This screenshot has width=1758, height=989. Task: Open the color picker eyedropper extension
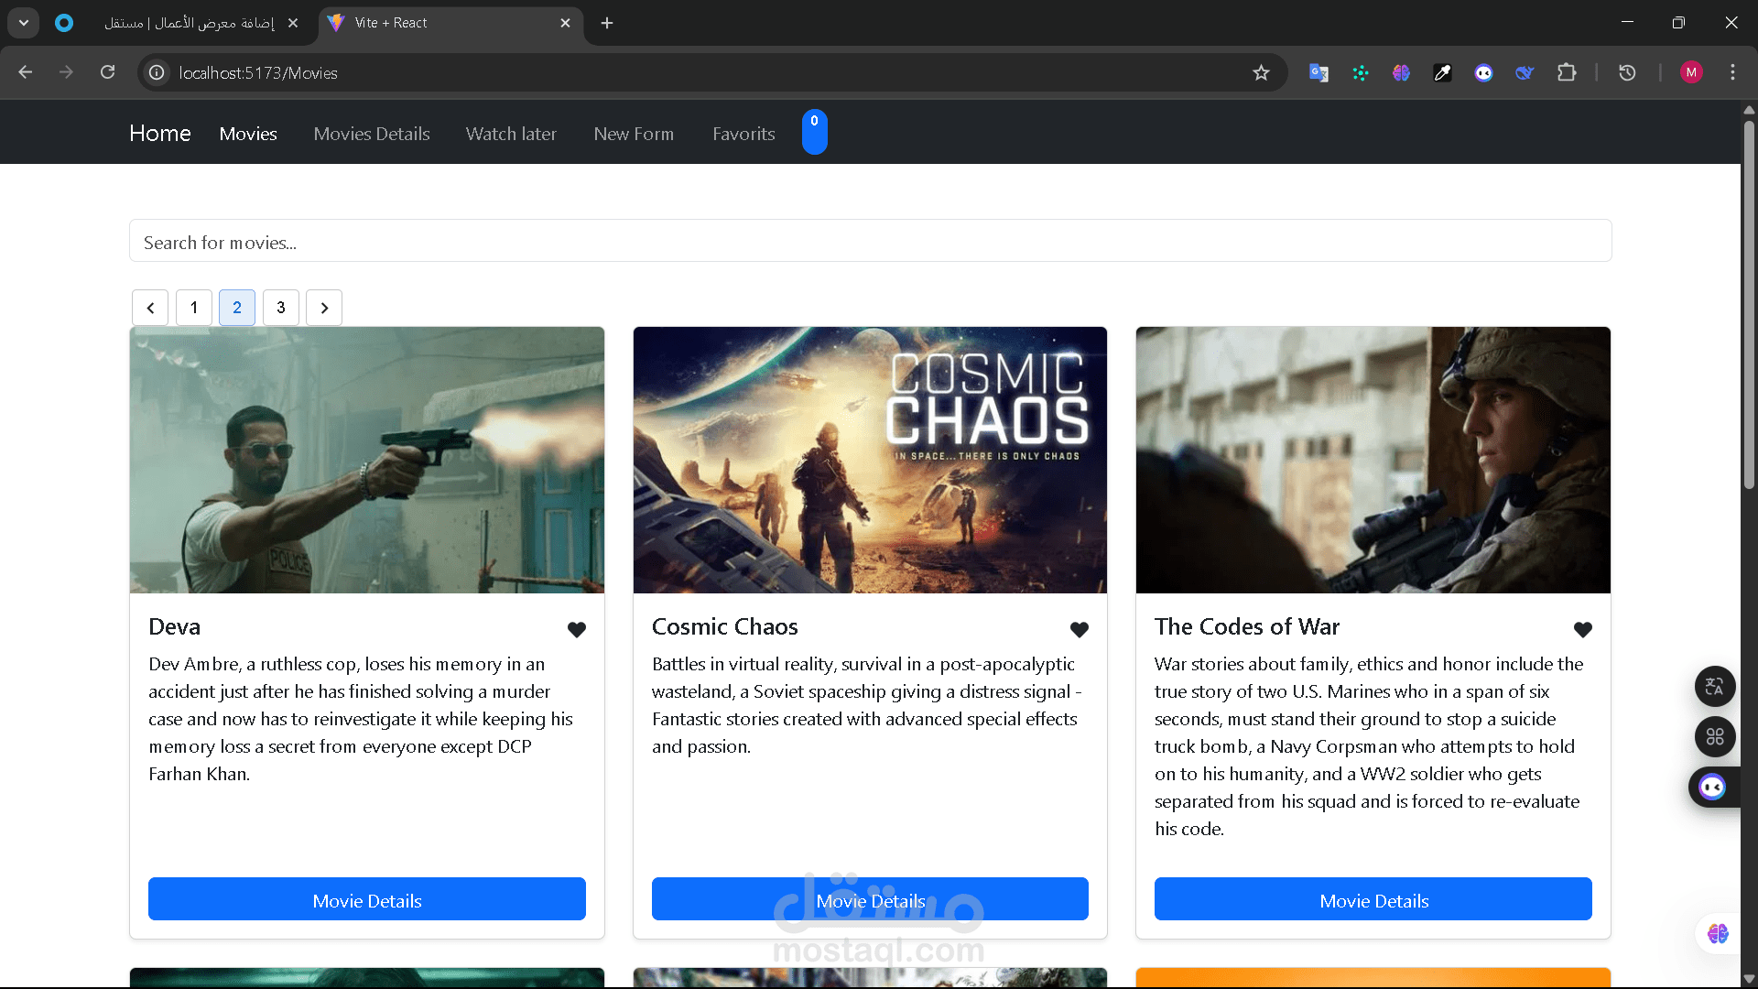pos(1442,72)
